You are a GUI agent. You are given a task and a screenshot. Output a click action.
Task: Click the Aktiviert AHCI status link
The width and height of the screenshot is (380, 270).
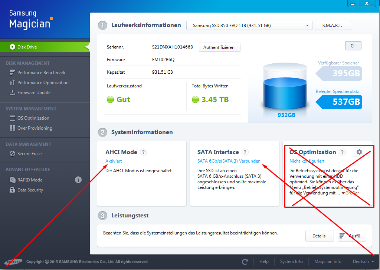point(114,161)
